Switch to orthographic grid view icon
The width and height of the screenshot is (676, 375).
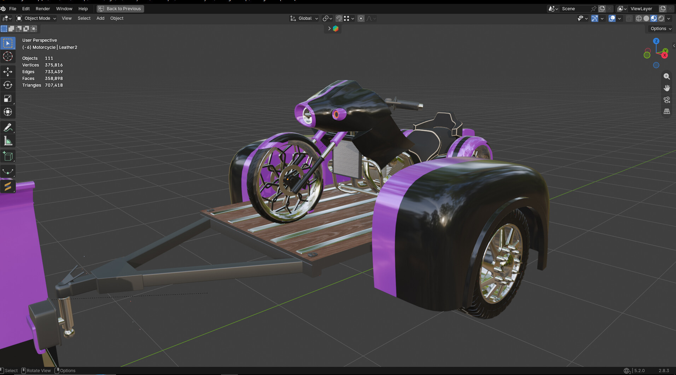click(x=667, y=111)
